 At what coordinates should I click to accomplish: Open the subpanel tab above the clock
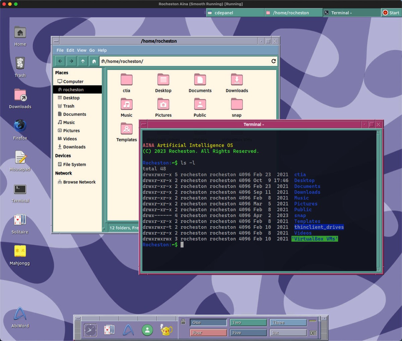tap(90, 319)
